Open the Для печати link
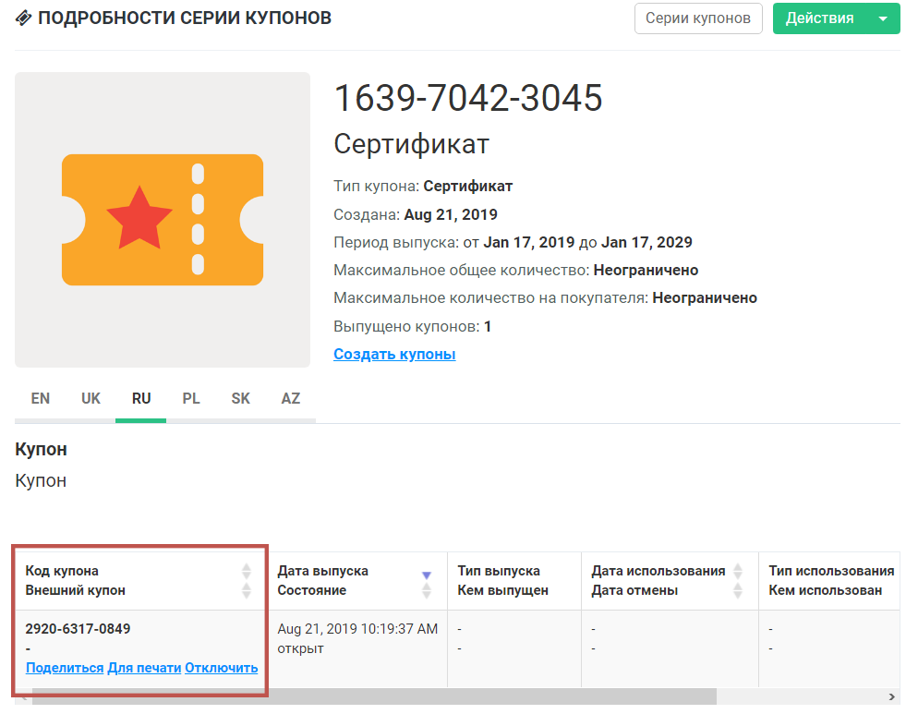The width and height of the screenshot is (906, 714). coord(144,668)
